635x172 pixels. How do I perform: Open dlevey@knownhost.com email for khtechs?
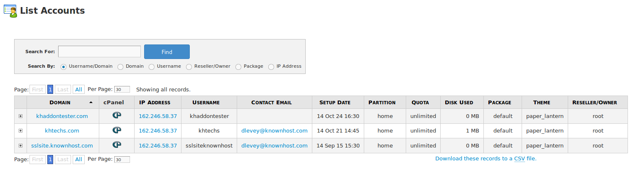click(x=275, y=130)
